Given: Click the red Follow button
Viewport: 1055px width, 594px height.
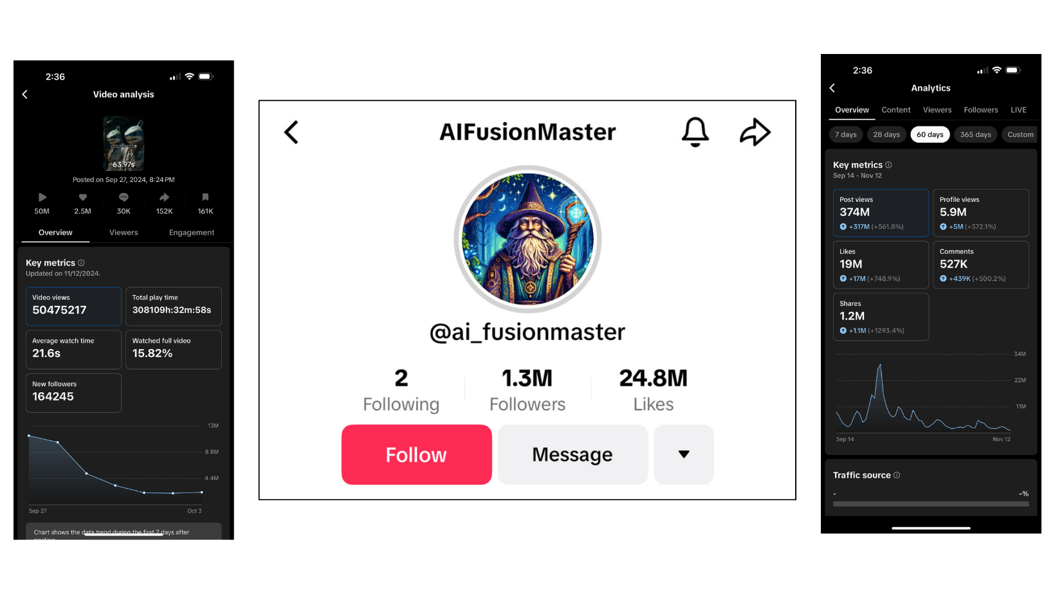Looking at the screenshot, I should click(417, 455).
